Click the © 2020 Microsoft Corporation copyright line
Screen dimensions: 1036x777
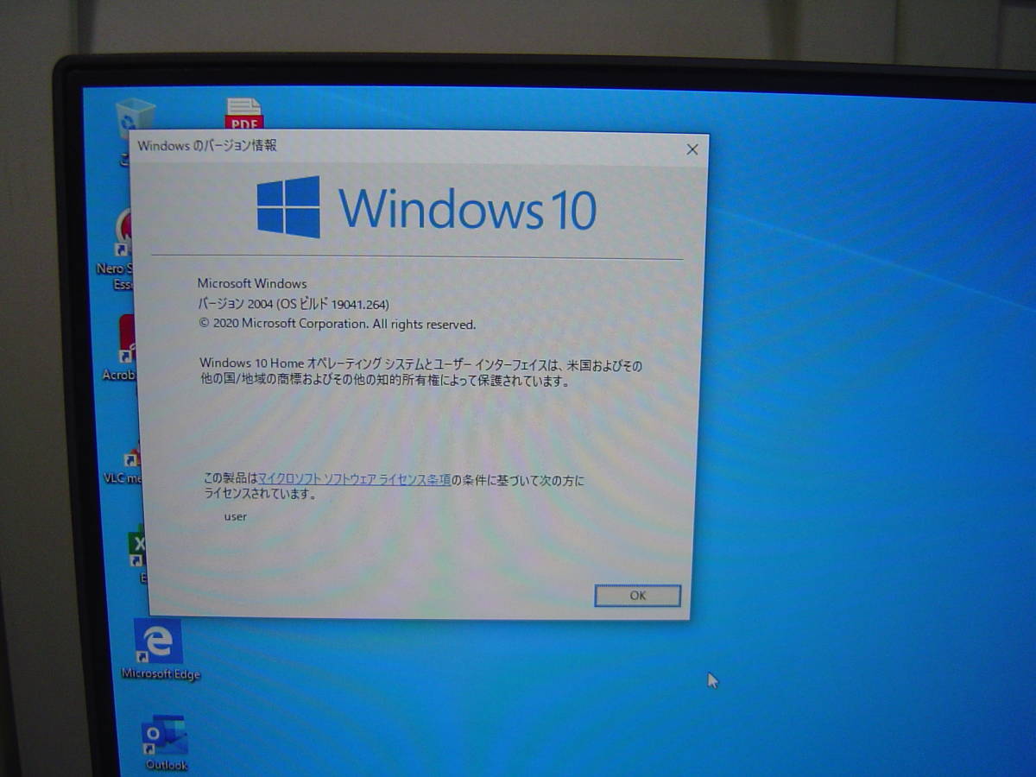pos(337,325)
